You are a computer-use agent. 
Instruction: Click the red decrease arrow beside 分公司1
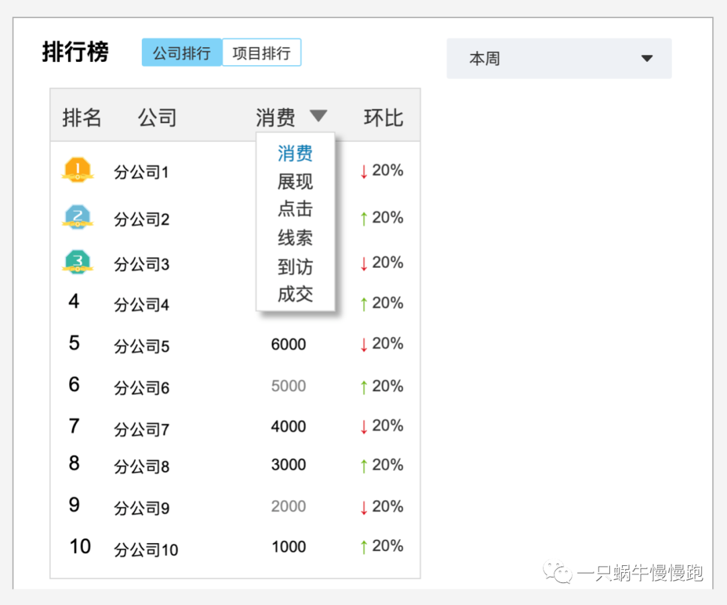point(363,170)
